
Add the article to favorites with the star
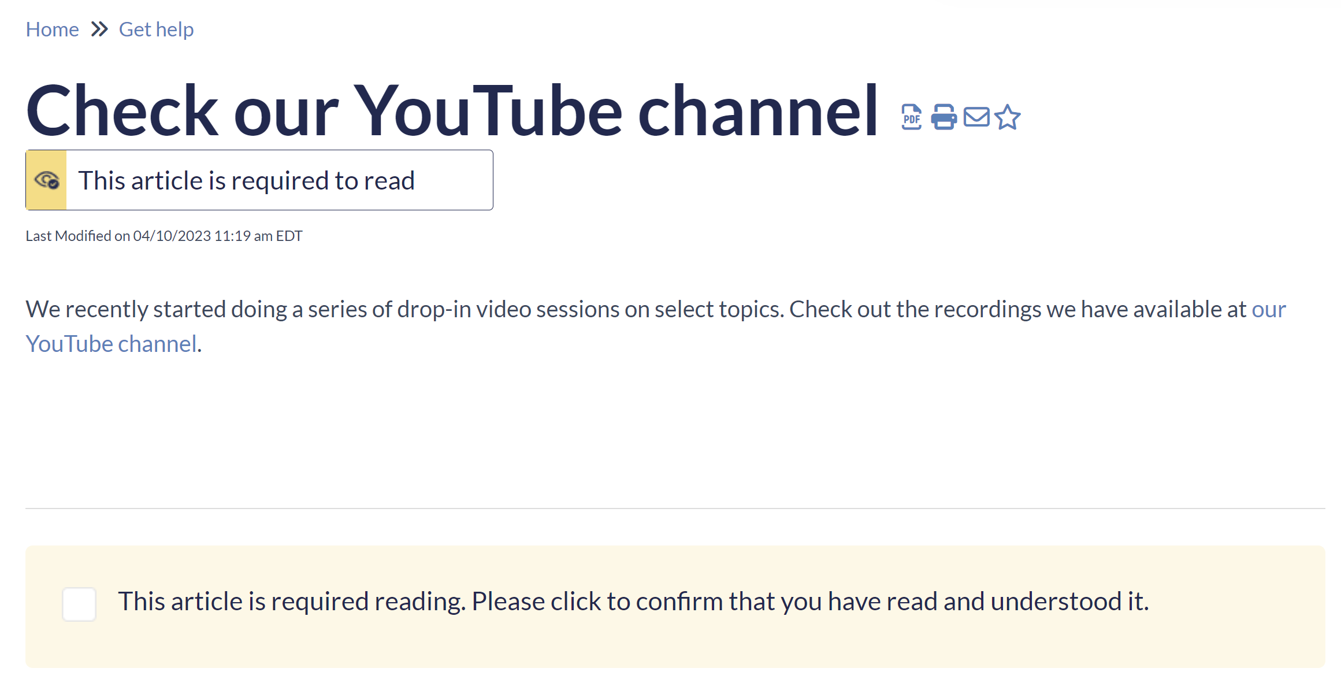1008,117
